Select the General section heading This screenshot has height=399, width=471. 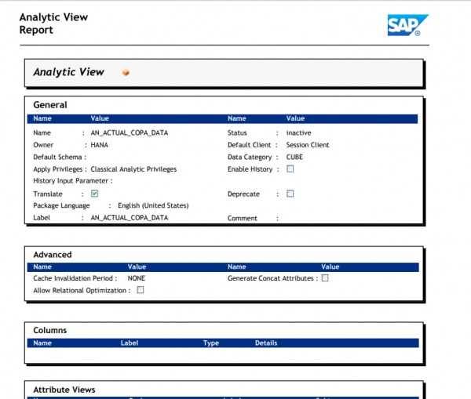tap(50, 105)
